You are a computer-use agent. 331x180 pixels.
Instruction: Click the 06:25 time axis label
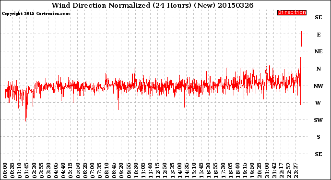point(85,170)
